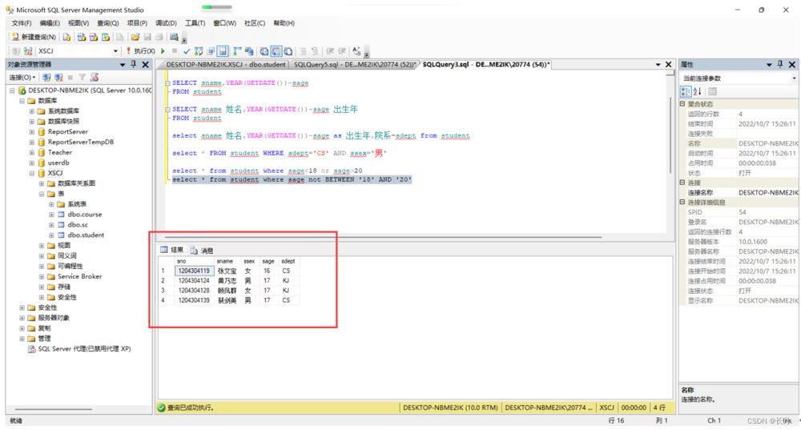Open 当前连接参数 dropdown in Properties panel
The height and width of the screenshot is (430, 801).
click(794, 78)
